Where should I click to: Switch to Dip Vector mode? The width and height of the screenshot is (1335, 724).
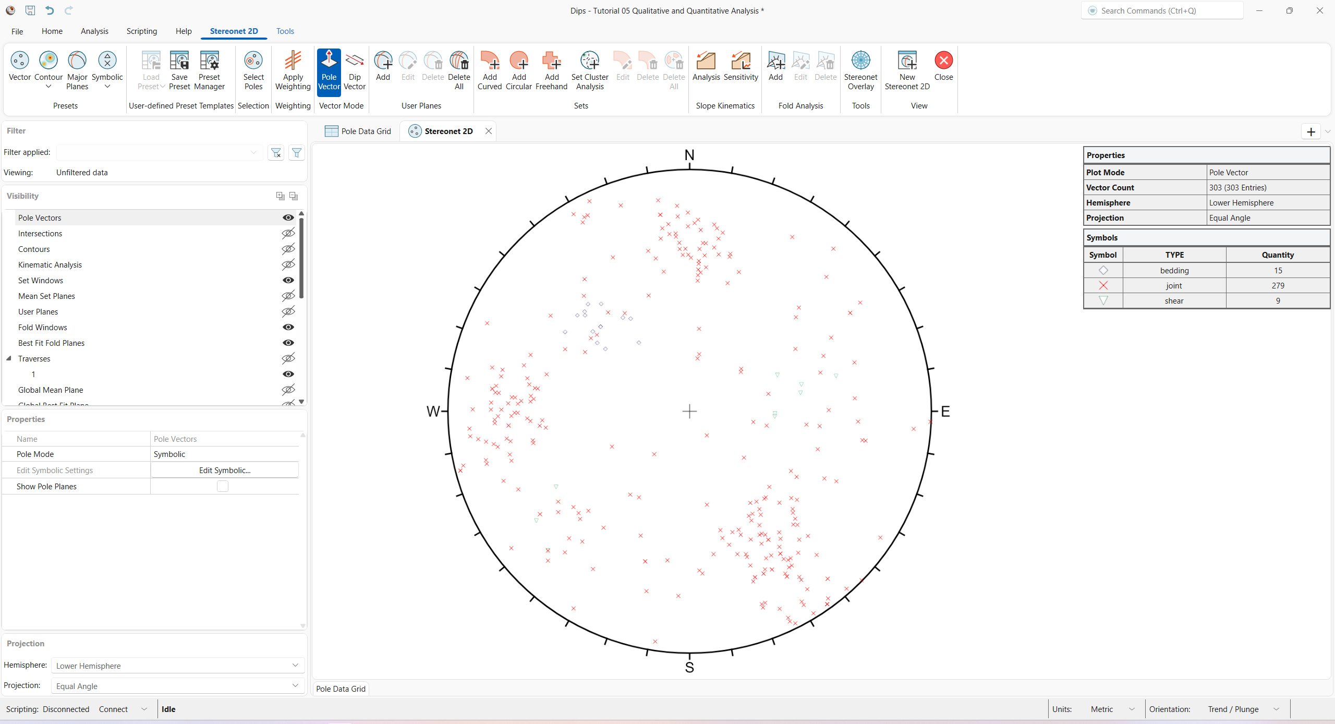pyautogui.click(x=355, y=70)
